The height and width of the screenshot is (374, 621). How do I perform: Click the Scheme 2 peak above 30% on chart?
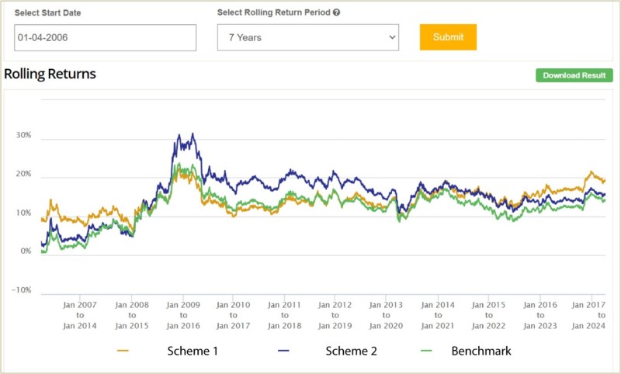point(192,134)
